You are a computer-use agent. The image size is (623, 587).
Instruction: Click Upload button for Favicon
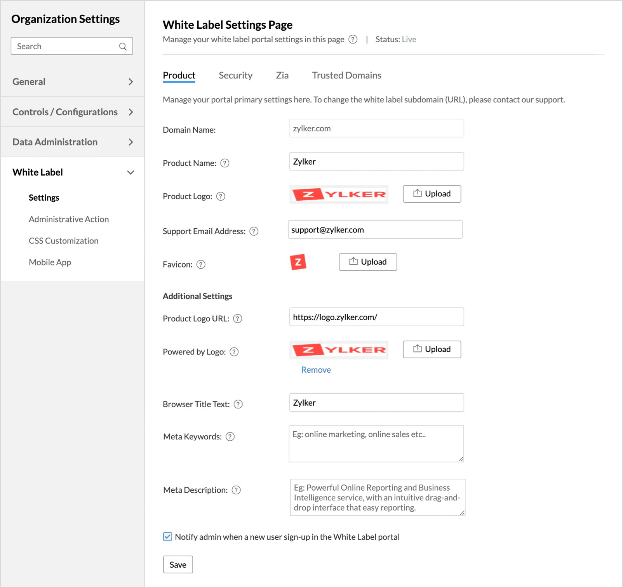(368, 262)
